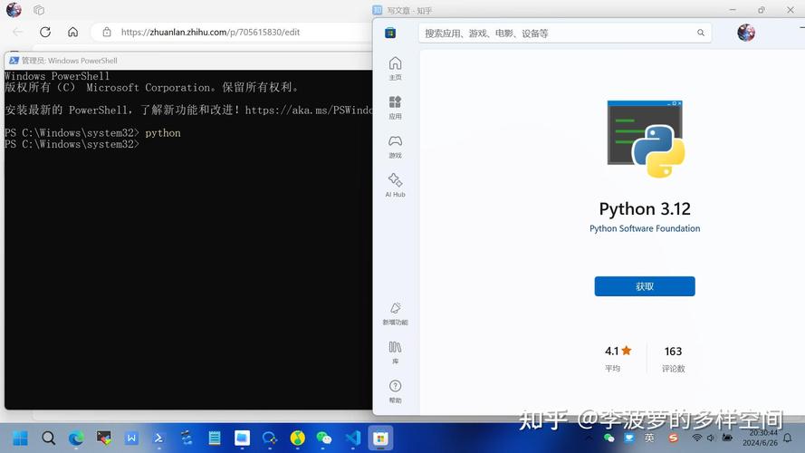Reload the page in browser
Viewport: 805px width, 453px height.
(x=45, y=32)
